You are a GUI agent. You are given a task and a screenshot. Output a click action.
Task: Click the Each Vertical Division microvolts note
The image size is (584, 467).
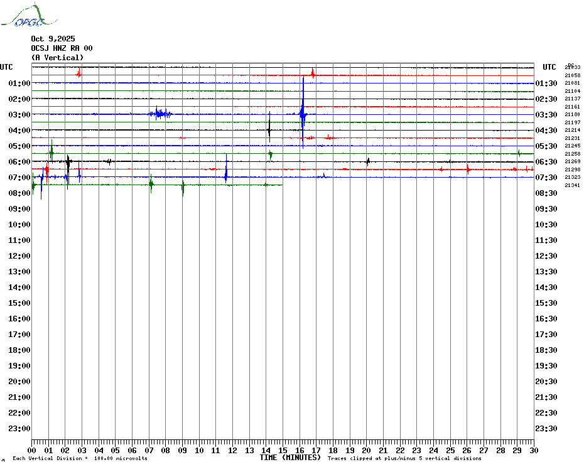pos(80,458)
